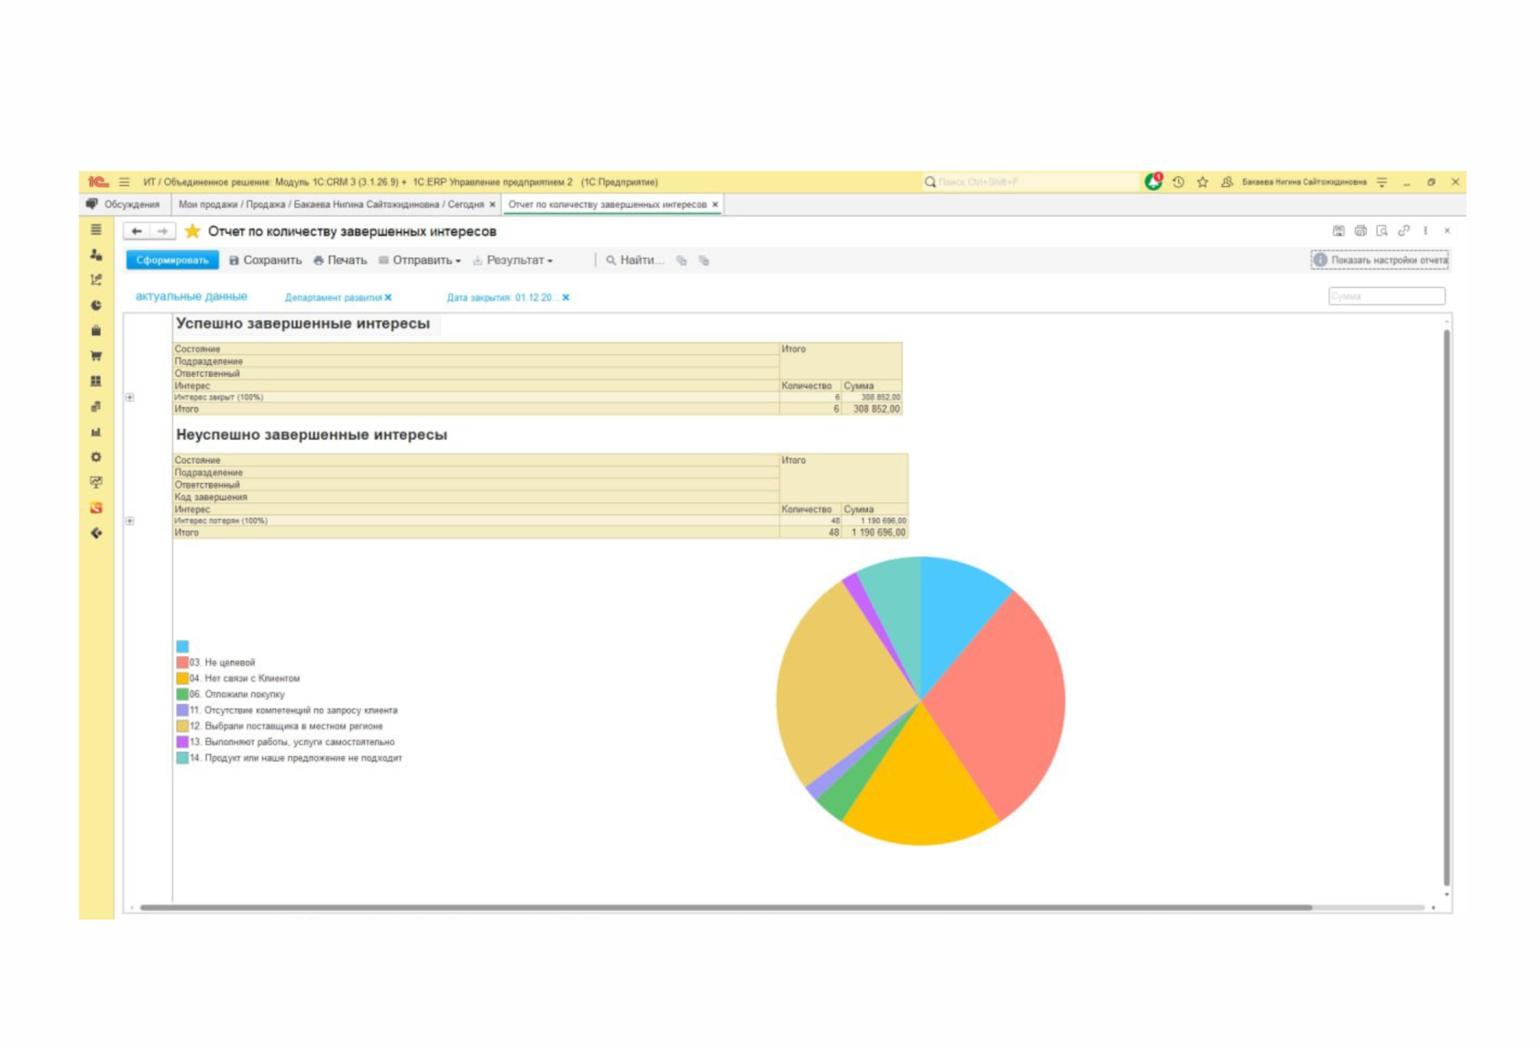
Task: Open the gear administration sidebar icon
Action: [x=96, y=457]
